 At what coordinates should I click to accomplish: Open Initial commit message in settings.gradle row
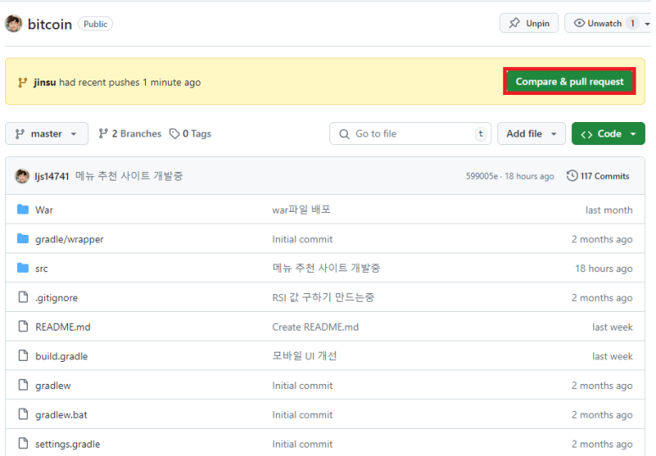point(302,444)
